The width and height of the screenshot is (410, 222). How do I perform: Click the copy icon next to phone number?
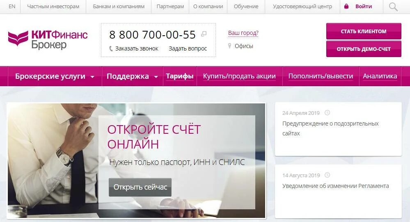tap(204, 34)
